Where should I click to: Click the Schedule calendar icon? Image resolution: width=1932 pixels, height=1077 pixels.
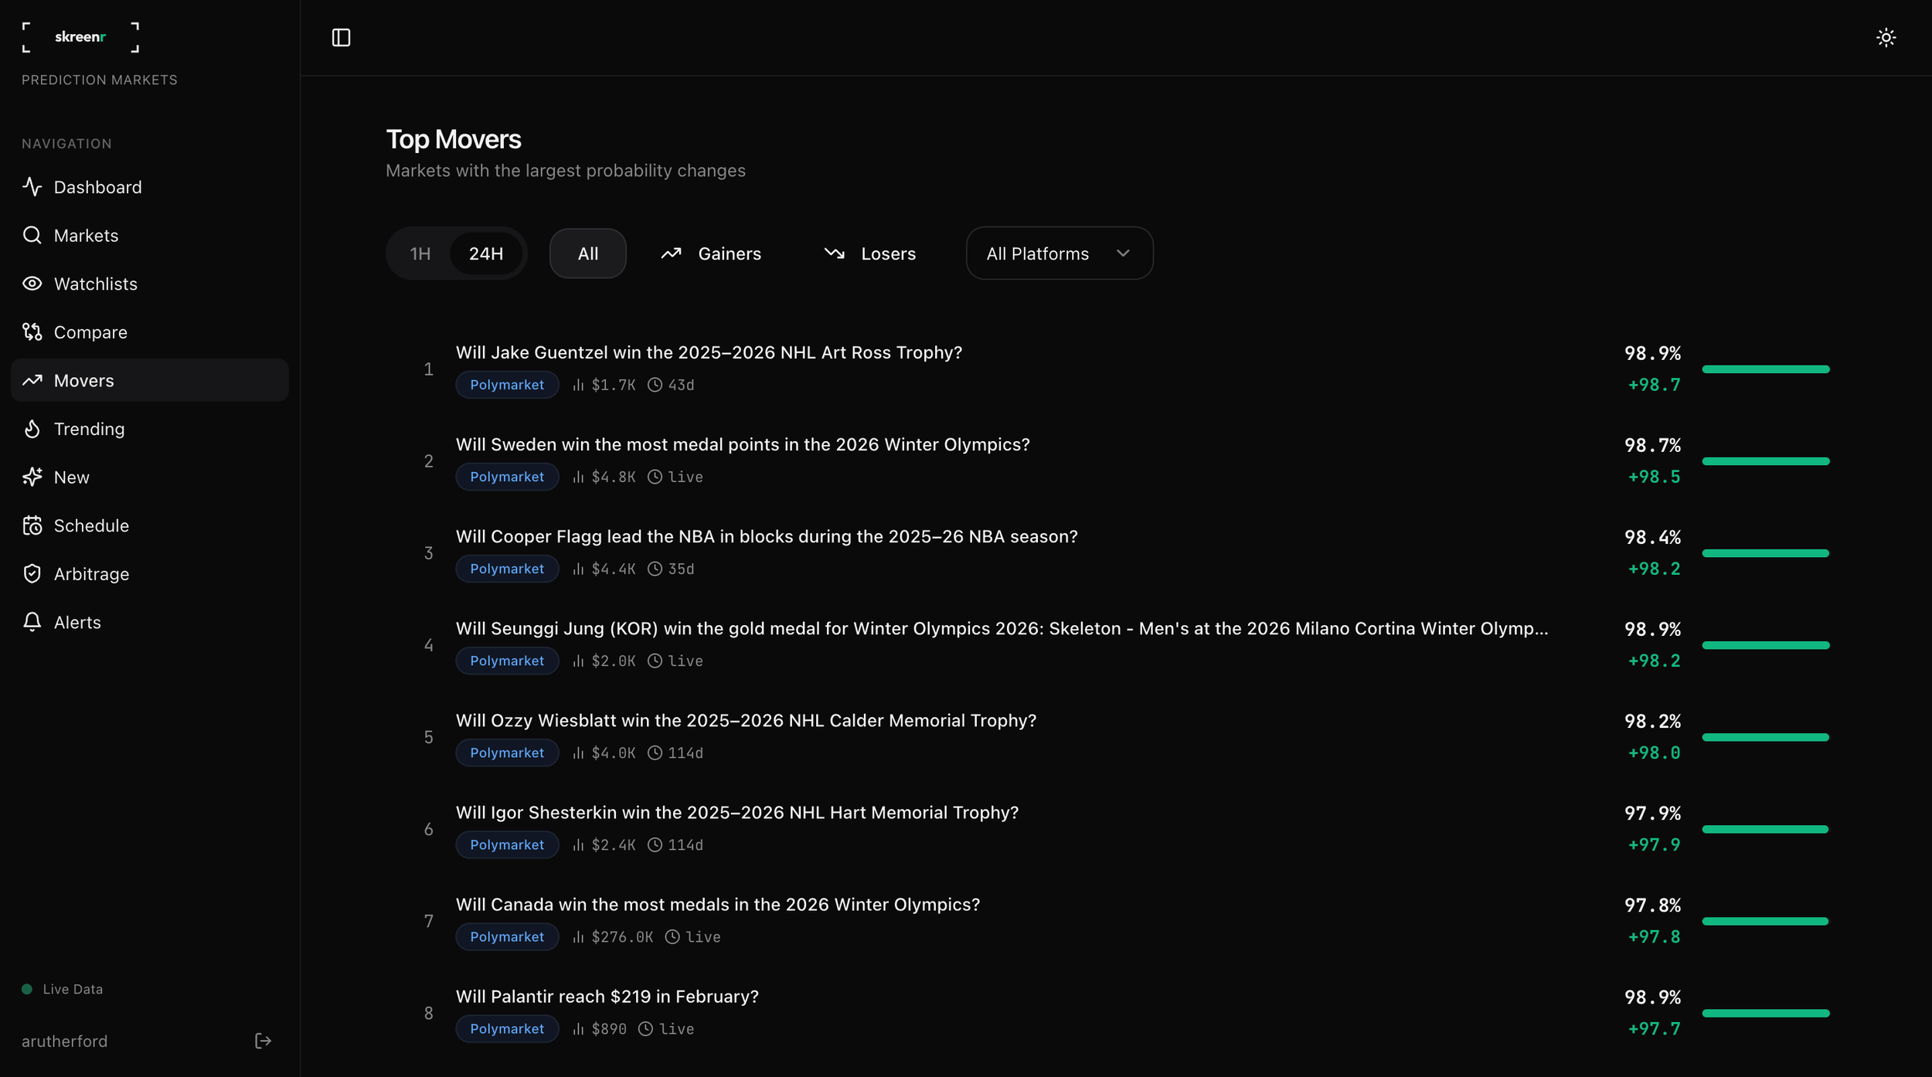[x=32, y=525]
